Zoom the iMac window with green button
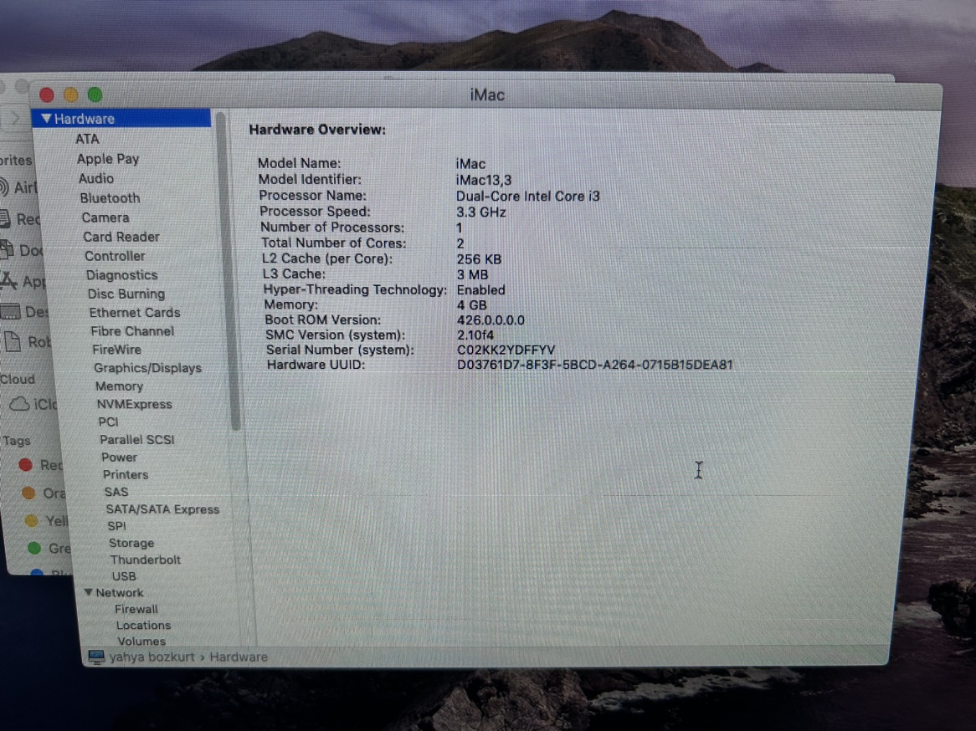 click(x=95, y=95)
